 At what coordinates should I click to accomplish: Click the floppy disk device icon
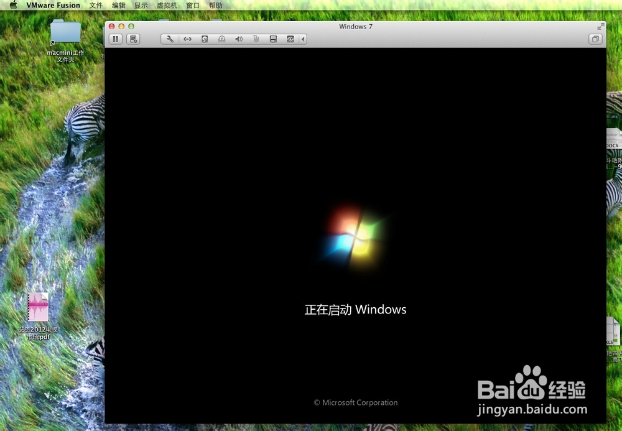[273, 39]
